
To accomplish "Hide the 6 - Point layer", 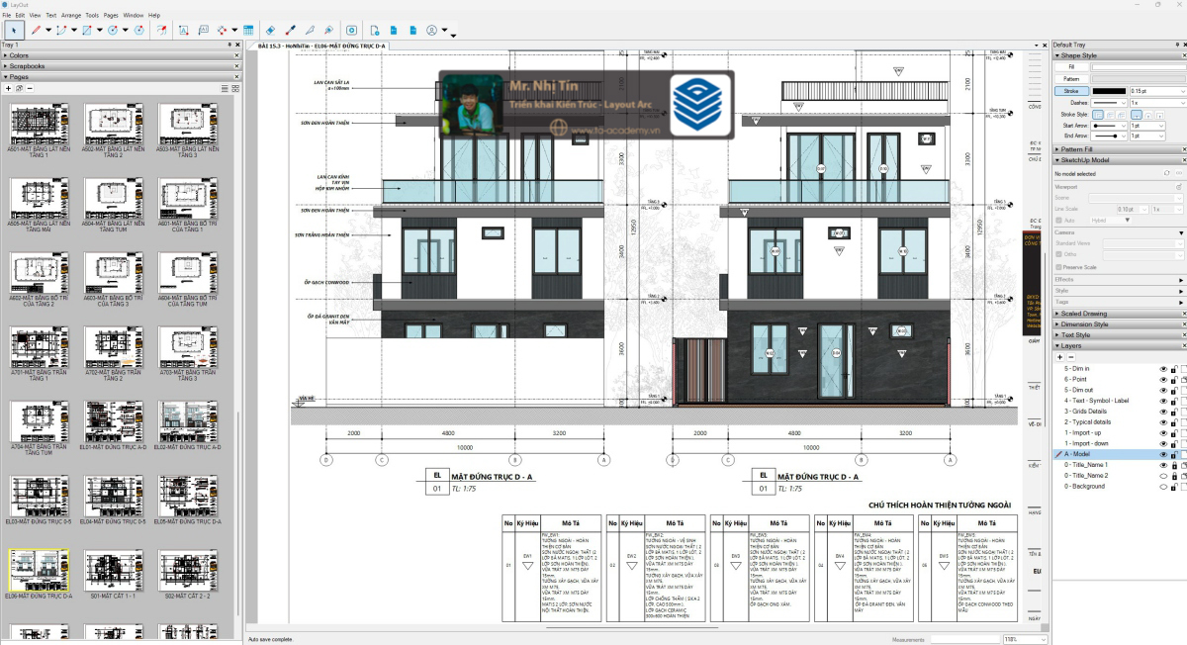I will click(1163, 379).
